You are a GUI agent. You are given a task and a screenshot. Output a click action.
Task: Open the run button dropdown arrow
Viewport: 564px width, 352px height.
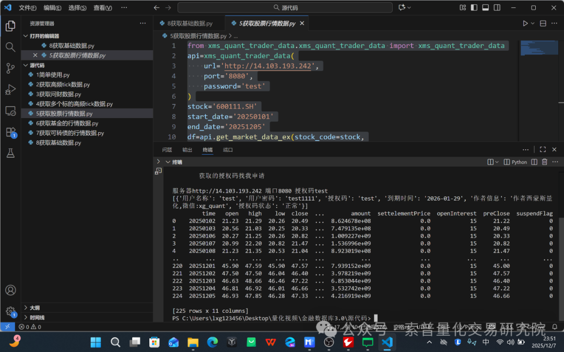533,24
